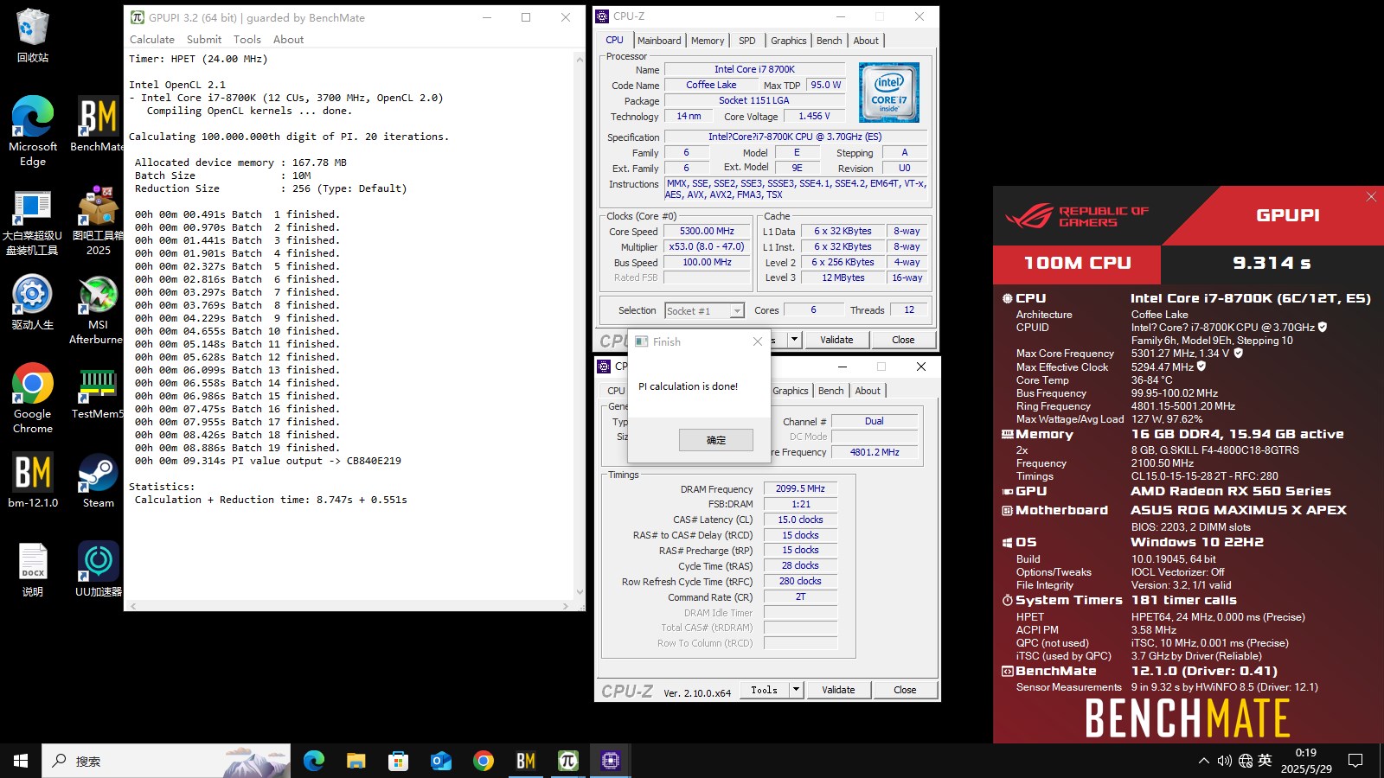Image resolution: width=1384 pixels, height=778 pixels.
Task: Open the volume control in the tray
Action: tap(1224, 761)
